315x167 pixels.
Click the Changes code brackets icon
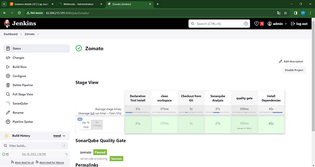(x=8, y=58)
